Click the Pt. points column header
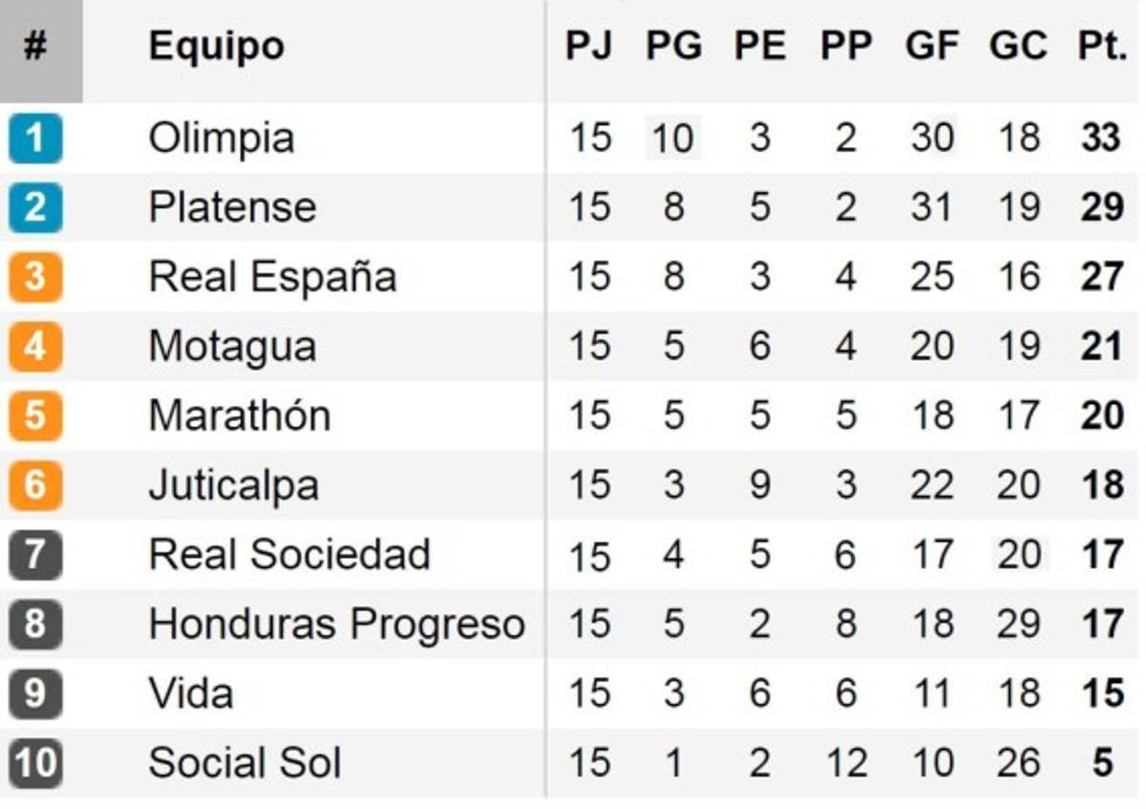This screenshot has width=1146, height=809. [x=1102, y=46]
